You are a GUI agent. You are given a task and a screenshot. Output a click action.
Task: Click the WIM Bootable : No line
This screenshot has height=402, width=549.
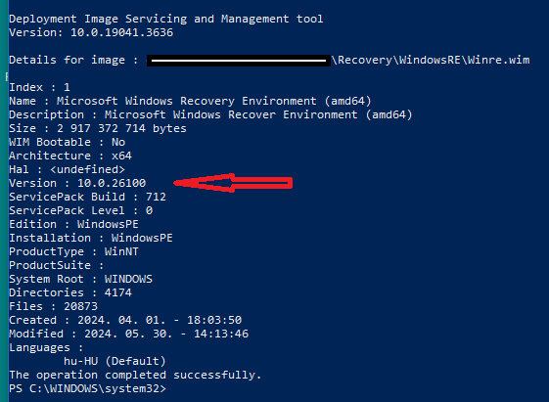point(68,142)
